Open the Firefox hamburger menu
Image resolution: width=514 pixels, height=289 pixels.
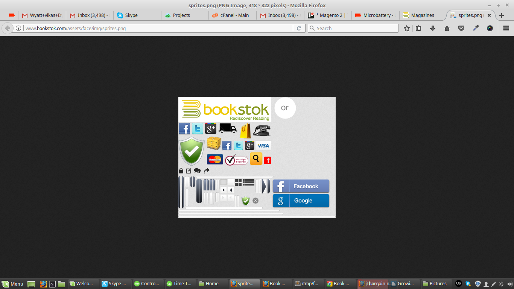coord(506,28)
